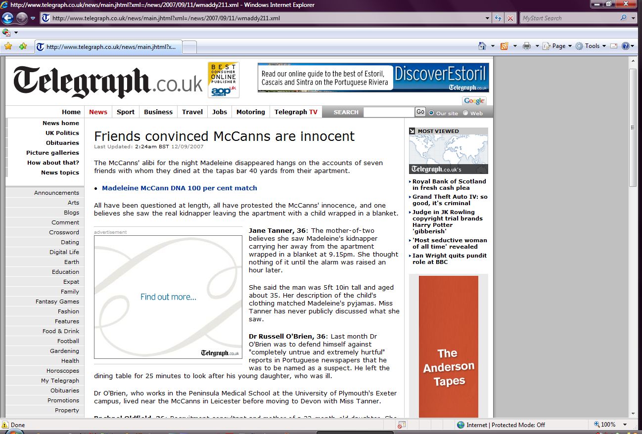Click the Refresh page icon

(499, 18)
